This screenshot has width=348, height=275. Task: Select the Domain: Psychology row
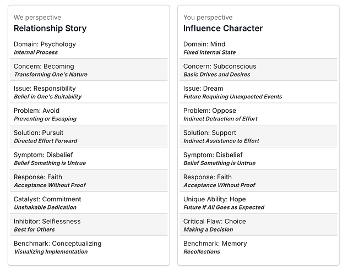(89, 48)
